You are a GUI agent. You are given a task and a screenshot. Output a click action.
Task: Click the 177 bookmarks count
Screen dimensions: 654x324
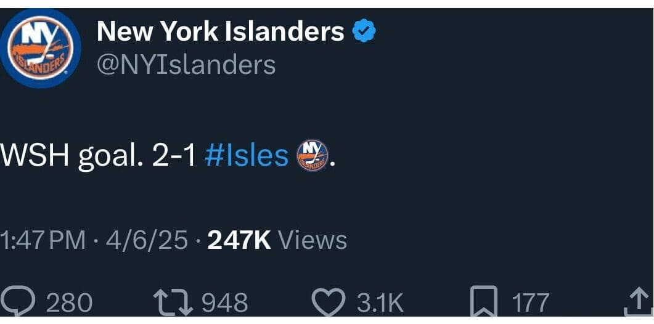pyautogui.click(x=529, y=303)
